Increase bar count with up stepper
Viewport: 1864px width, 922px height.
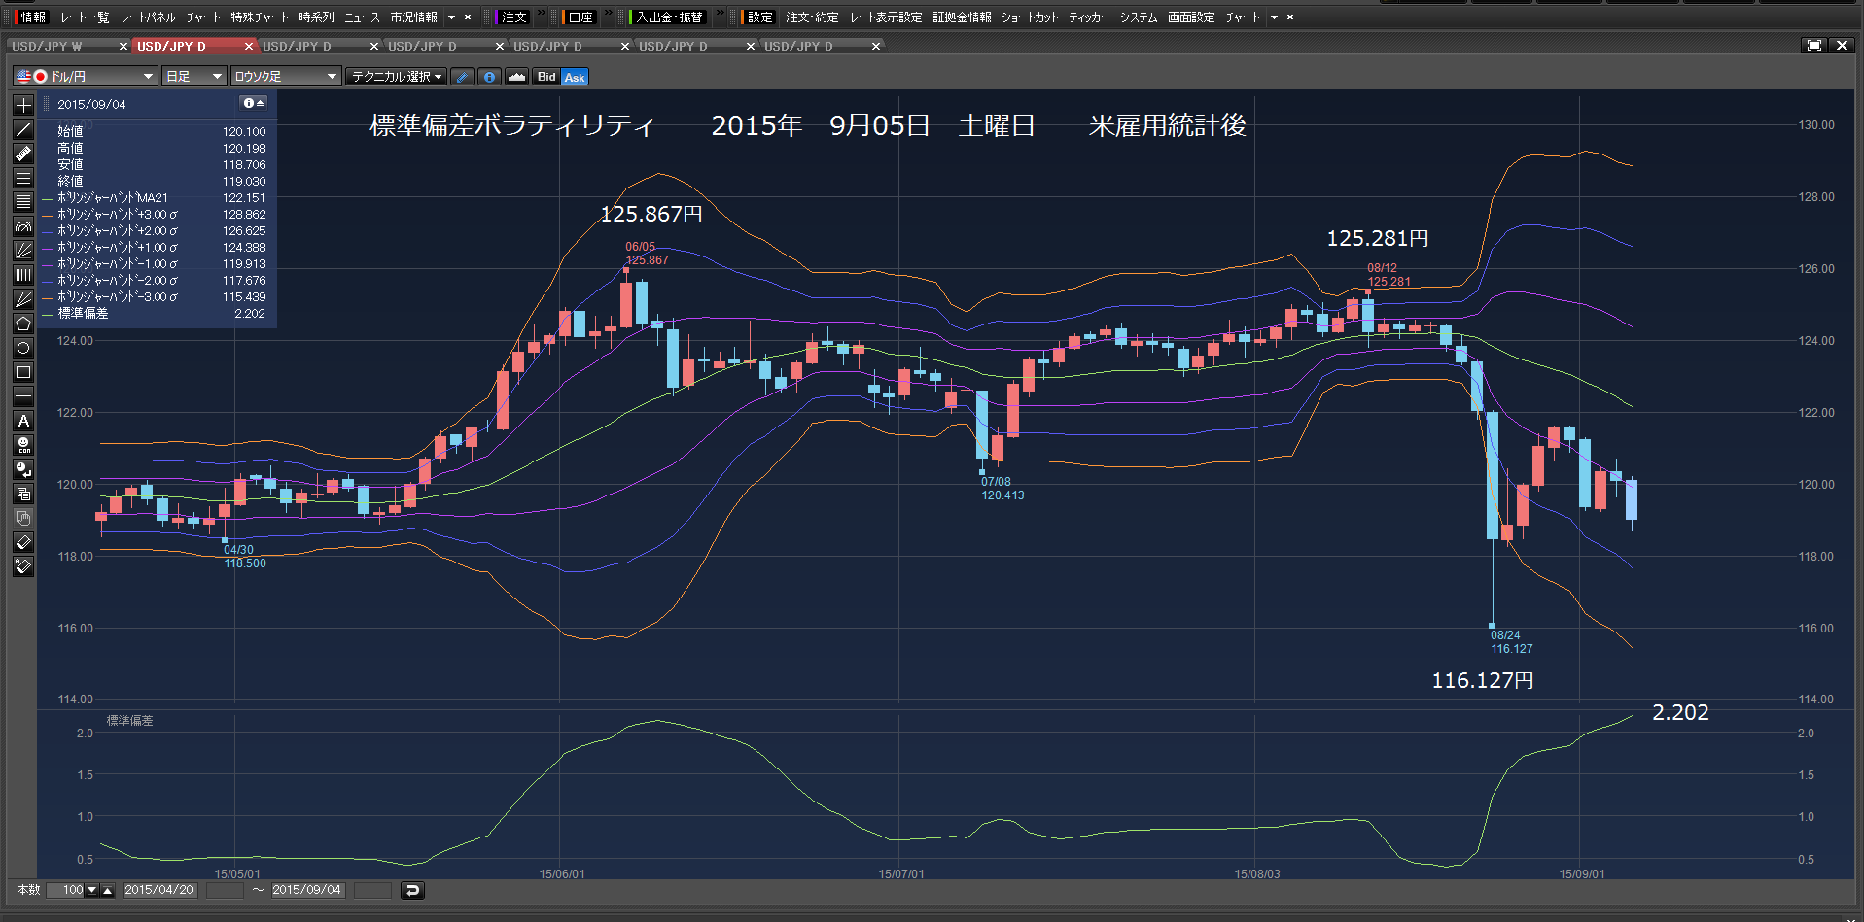[x=108, y=890]
